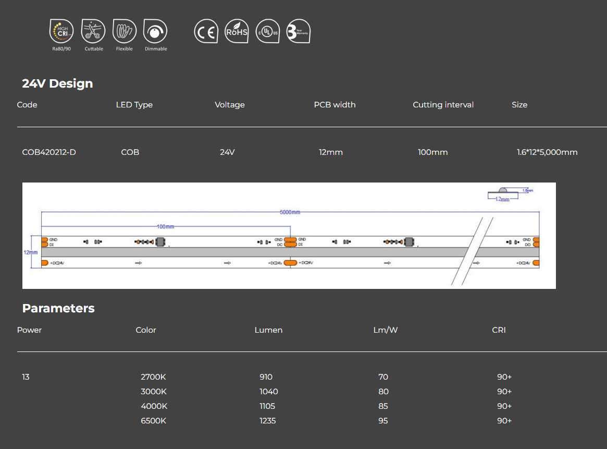Click the RoHS certification badge
Viewport: 607px width, 449px height.
(237, 32)
